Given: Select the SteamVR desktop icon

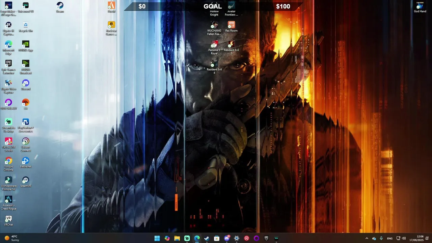Looking at the screenshot, I should pyautogui.click(x=26, y=182).
